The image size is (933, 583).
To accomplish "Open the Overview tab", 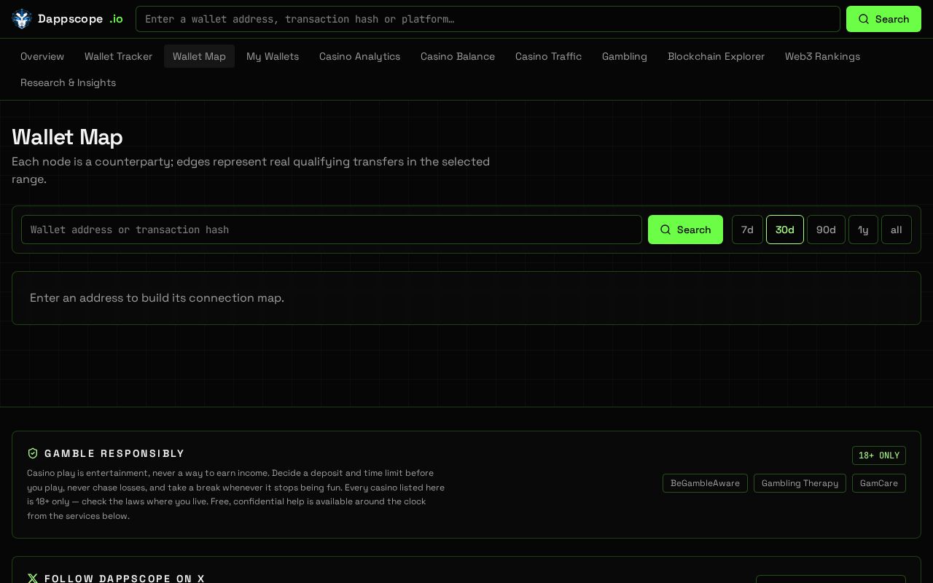I will (x=42, y=56).
